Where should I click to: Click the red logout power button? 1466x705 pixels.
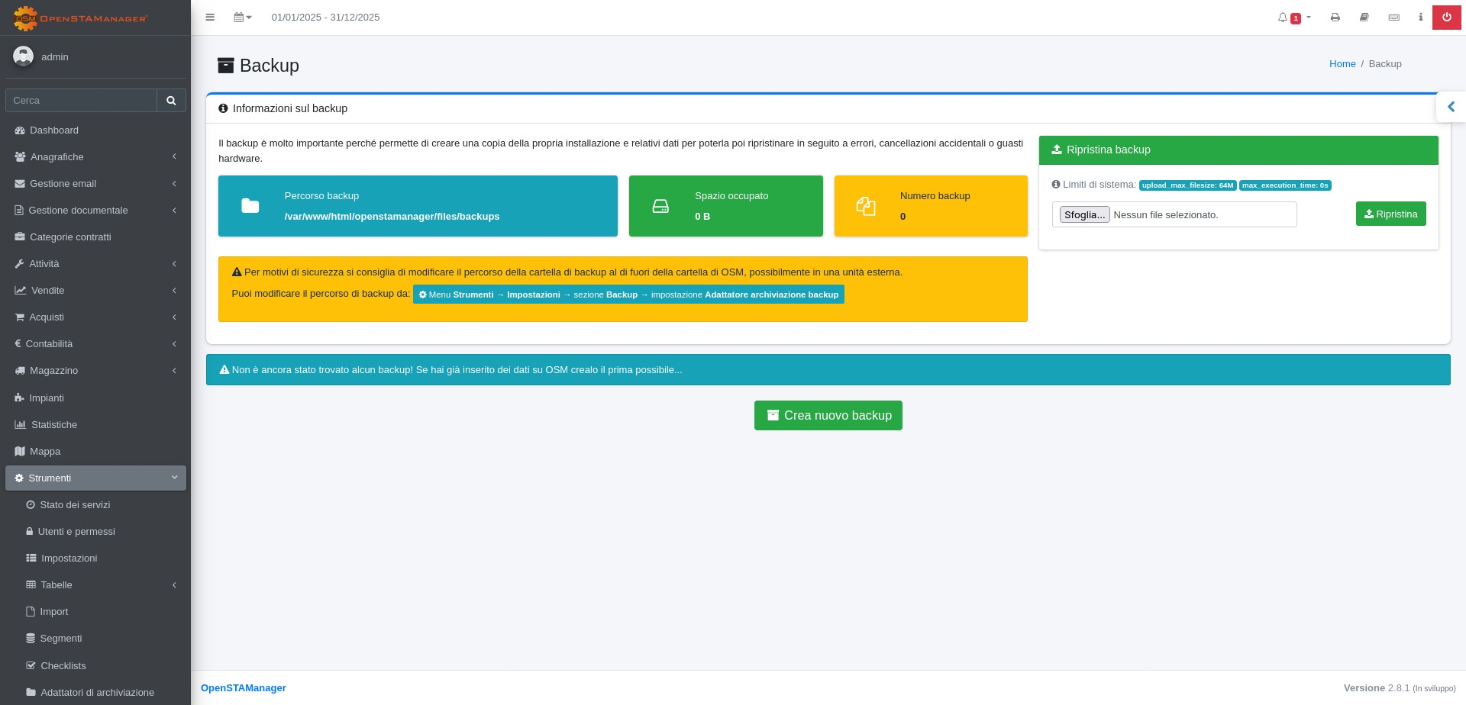point(1446,18)
